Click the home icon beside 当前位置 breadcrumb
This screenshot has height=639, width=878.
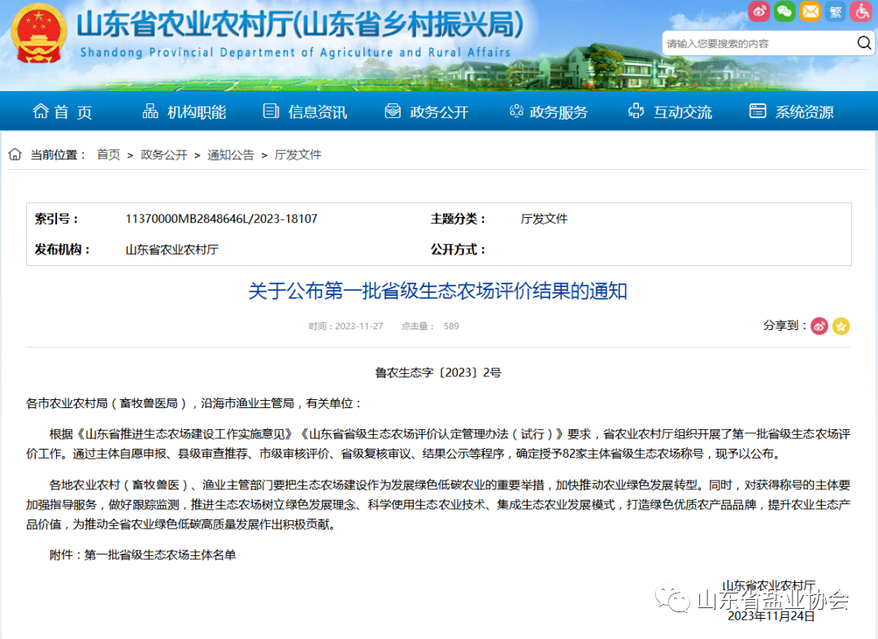(x=14, y=154)
